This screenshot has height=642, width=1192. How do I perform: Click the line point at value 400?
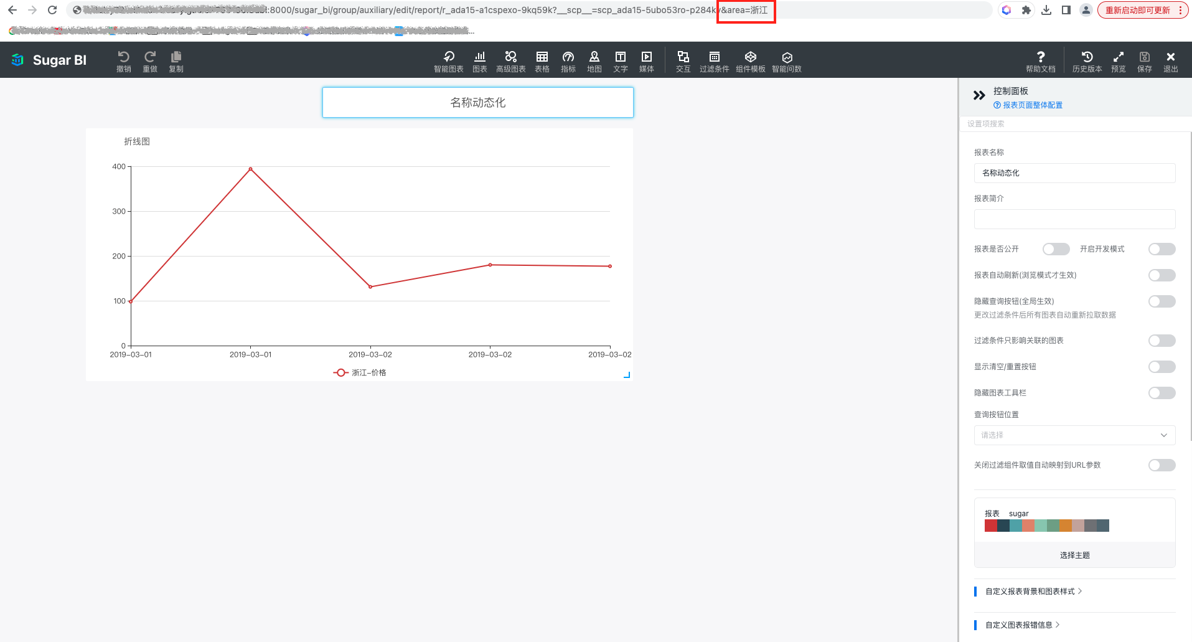pyautogui.click(x=250, y=169)
